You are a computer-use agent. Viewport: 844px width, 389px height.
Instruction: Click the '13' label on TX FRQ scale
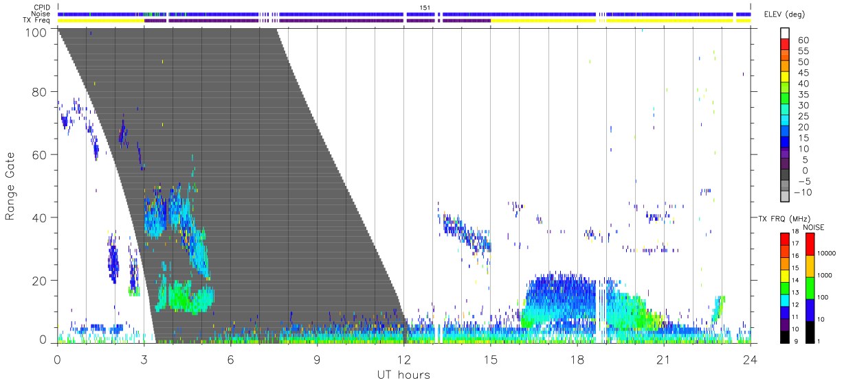click(796, 292)
